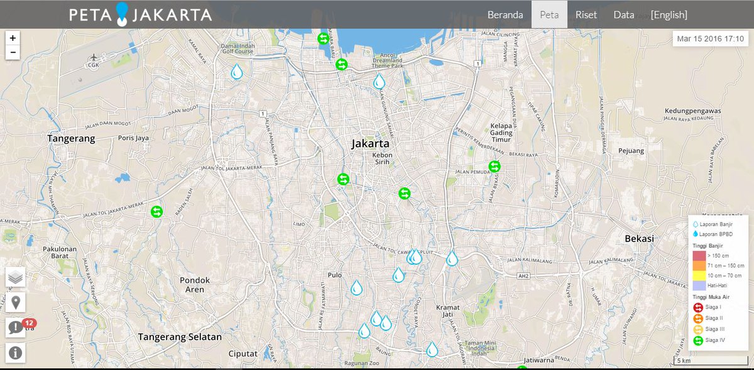Screen dimensions: 754x370
Task: Click the Tangerang city label
Action: tap(71, 138)
